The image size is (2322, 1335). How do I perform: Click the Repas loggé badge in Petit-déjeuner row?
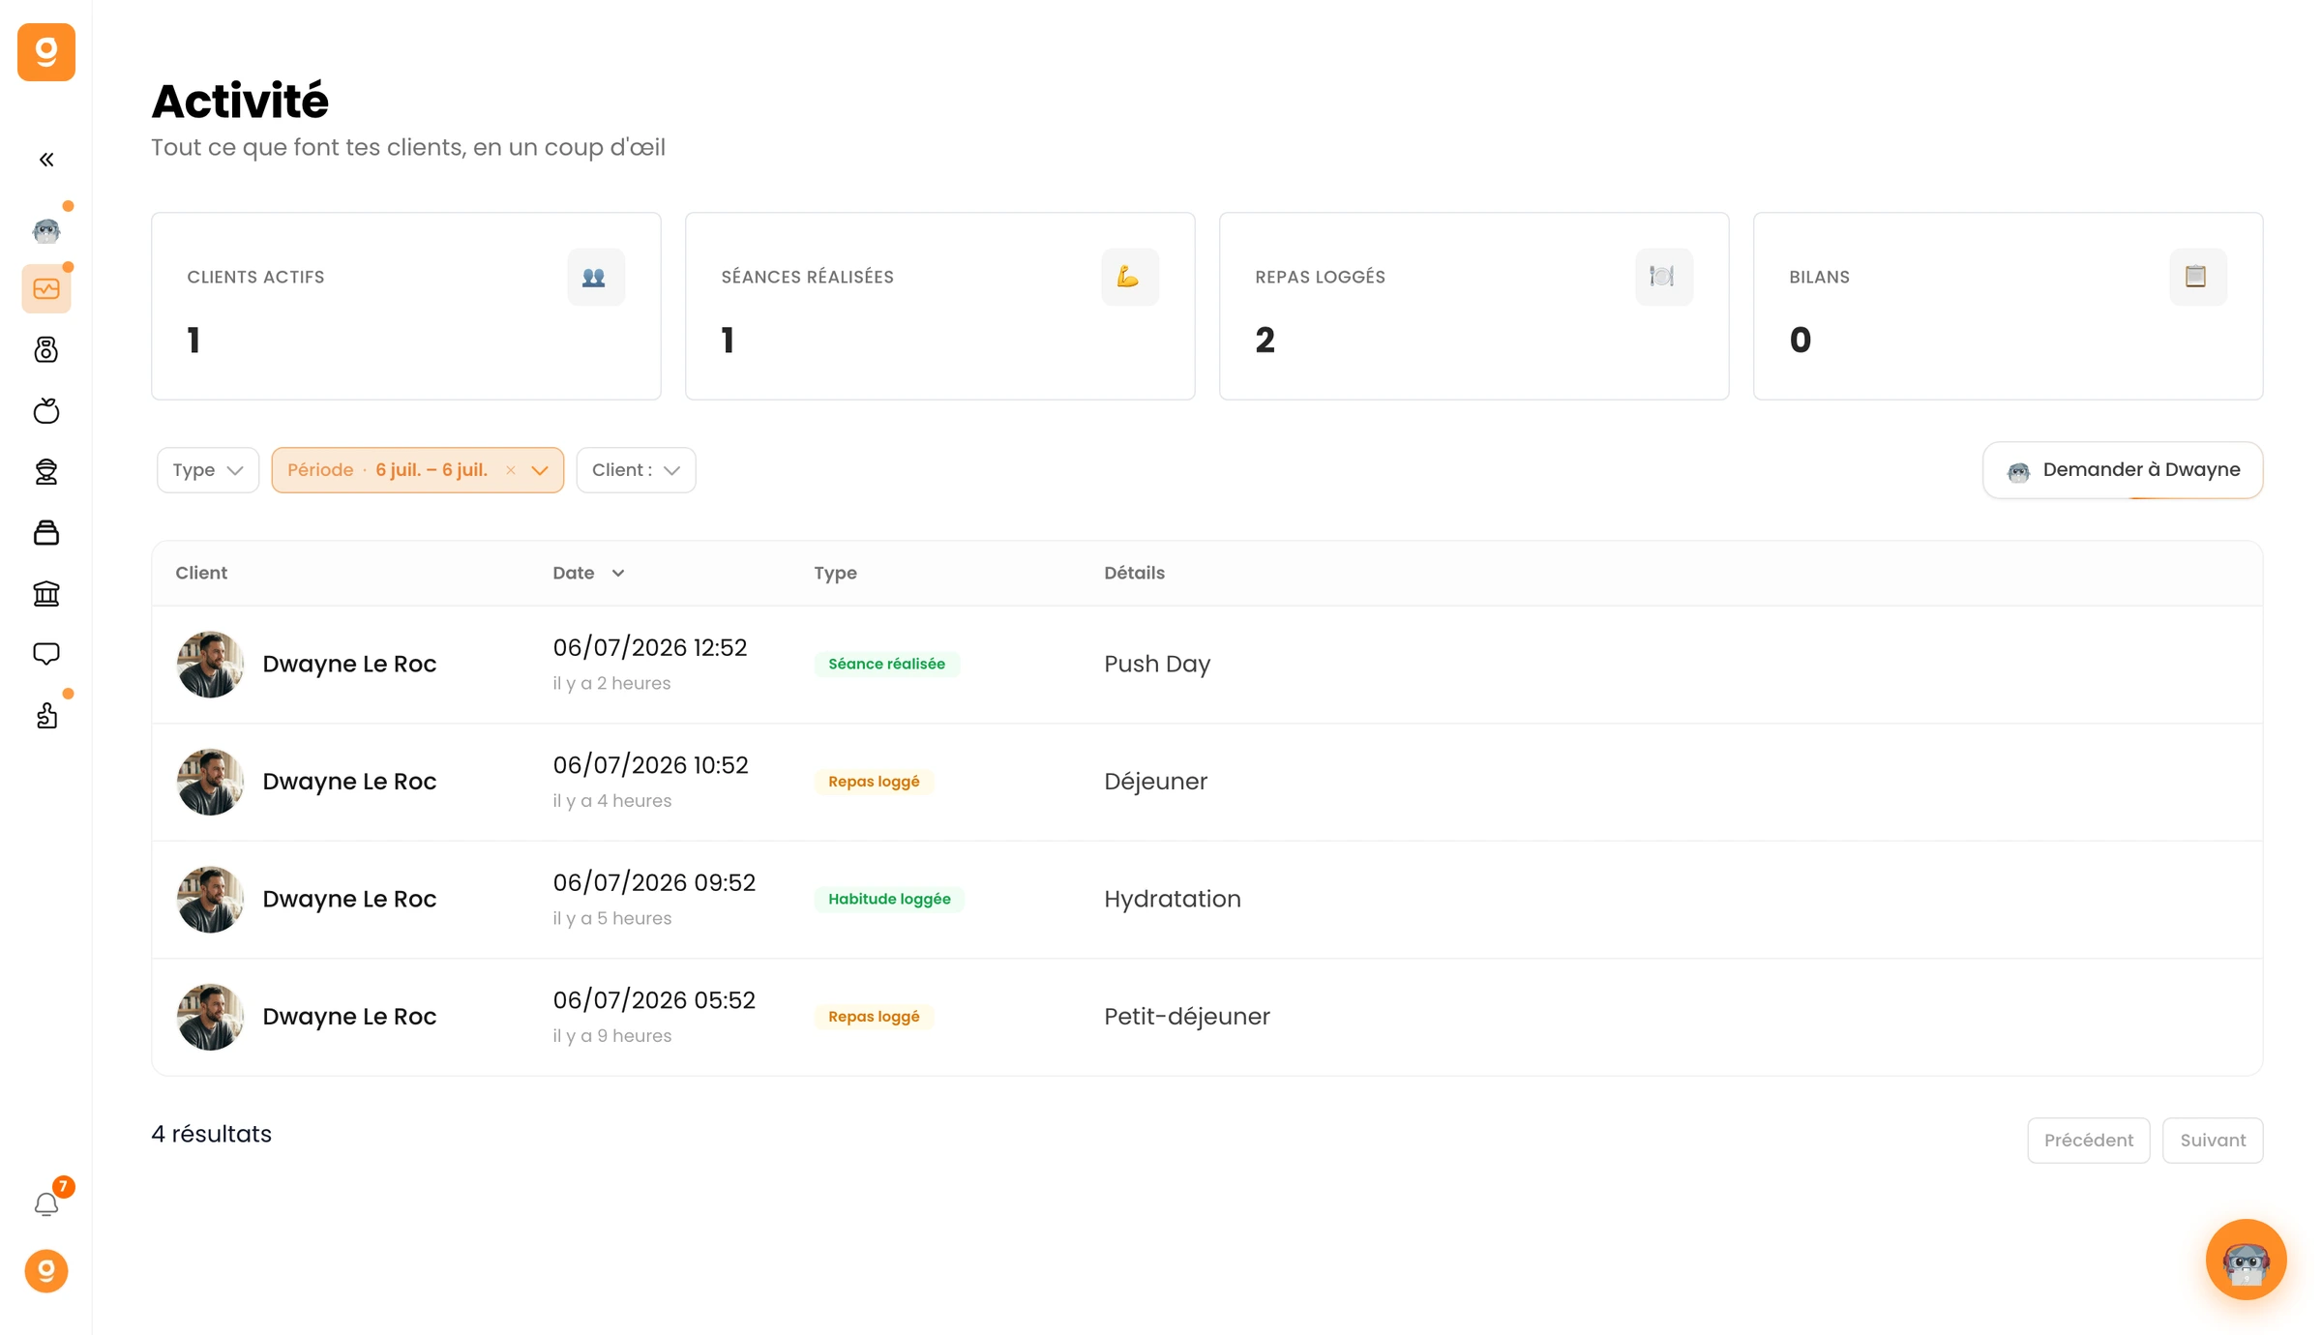pos(874,1017)
